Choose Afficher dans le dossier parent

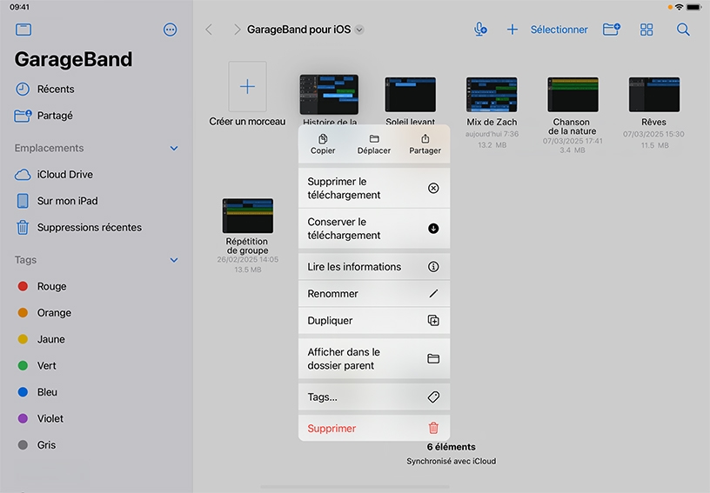374,359
